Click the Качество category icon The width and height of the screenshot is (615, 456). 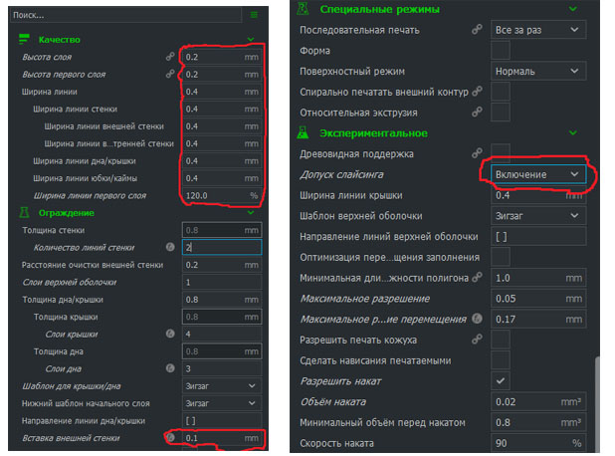pyautogui.click(x=24, y=39)
